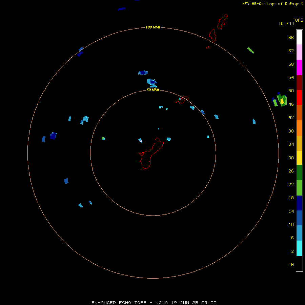Click the "TH" threshold legend label
The height and width of the screenshot is (305, 305).
coord(291,265)
